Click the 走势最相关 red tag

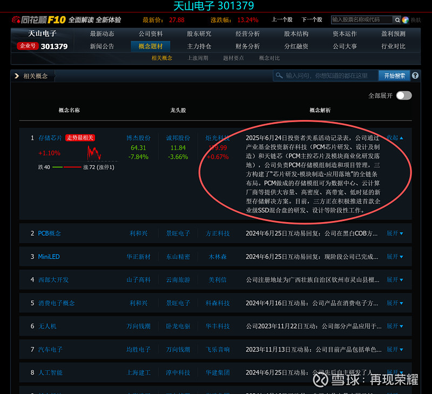pyautogui.click(x=80, y=138)
